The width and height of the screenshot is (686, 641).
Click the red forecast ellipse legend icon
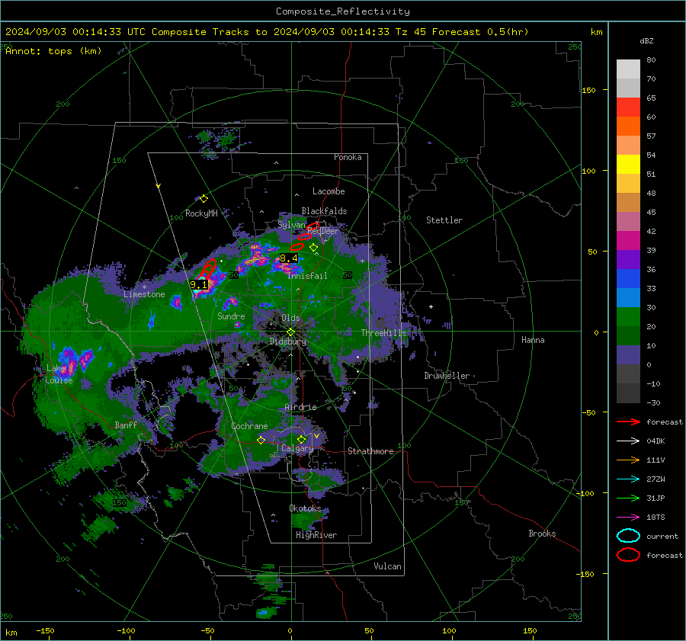[x=628, y=555]
